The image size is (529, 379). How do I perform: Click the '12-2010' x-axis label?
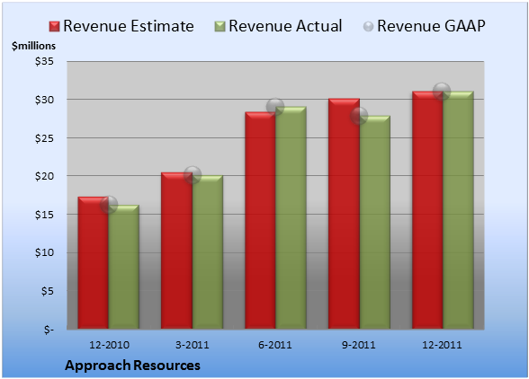[109, 345]
